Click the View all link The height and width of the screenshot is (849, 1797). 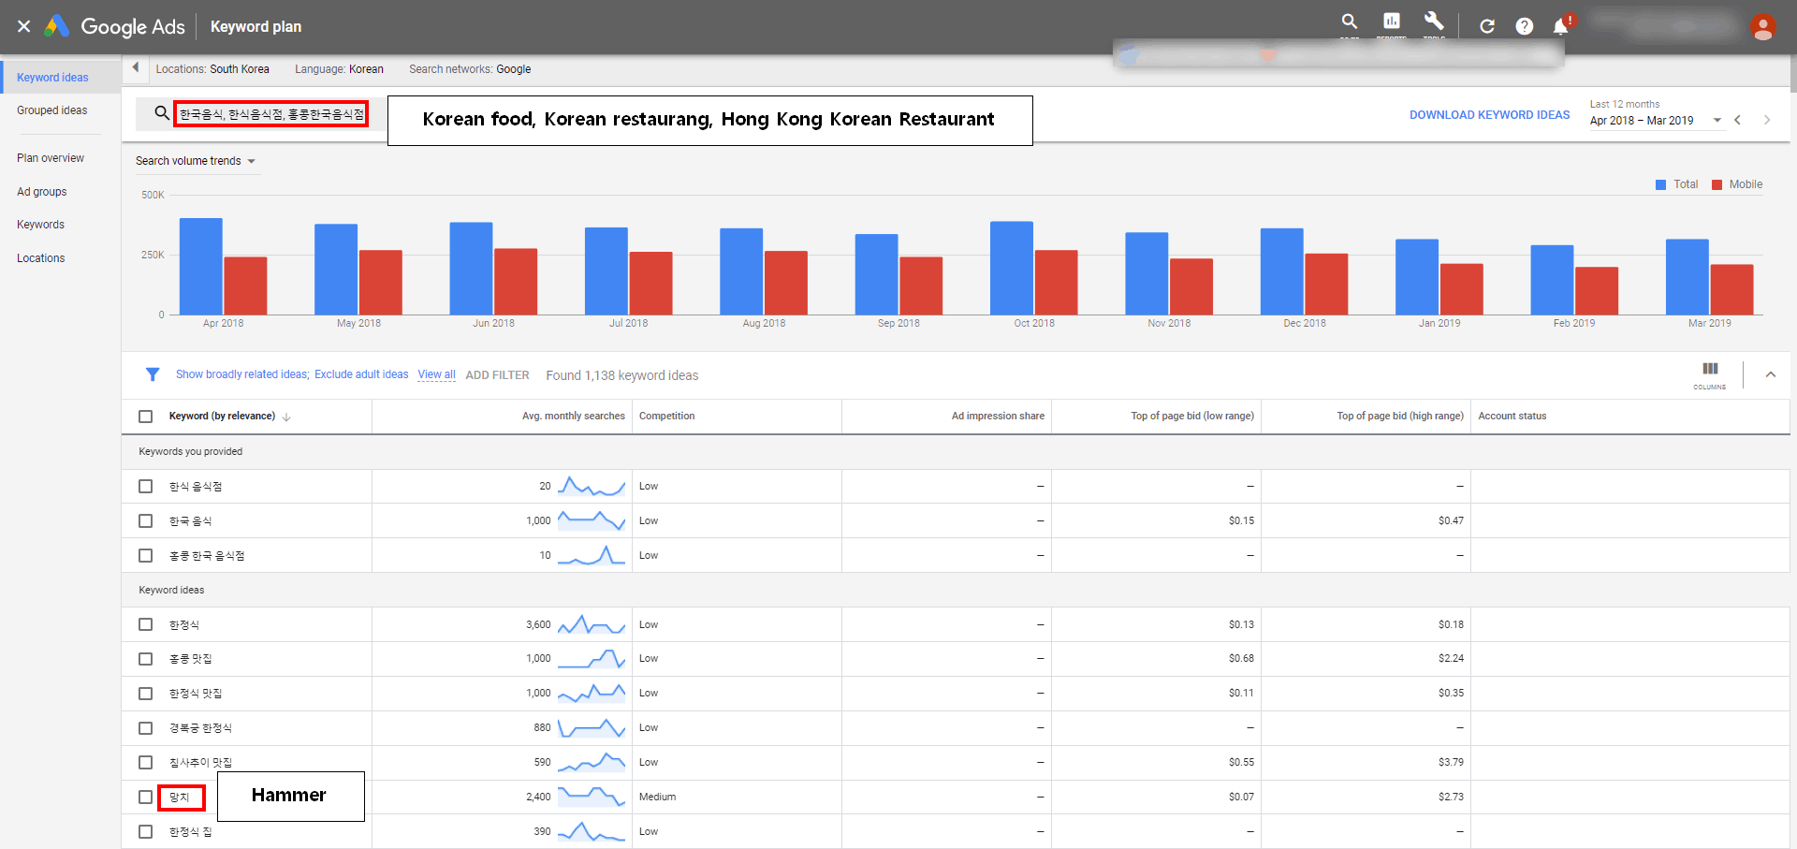pos(436,374)
